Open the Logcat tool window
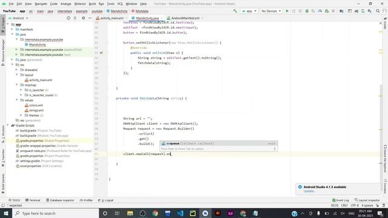 (x=105, y=200)
